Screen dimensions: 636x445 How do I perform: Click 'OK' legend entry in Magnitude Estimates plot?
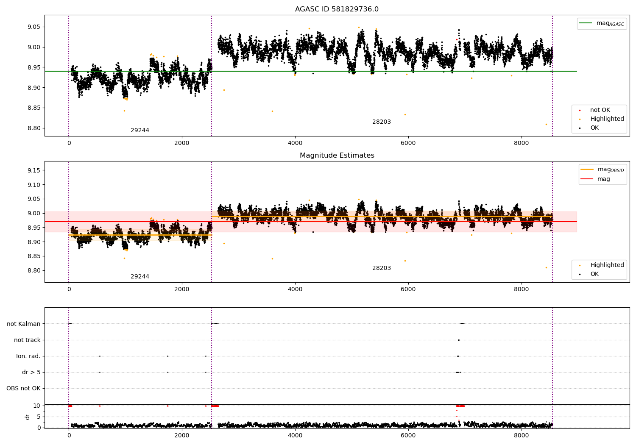594,274
